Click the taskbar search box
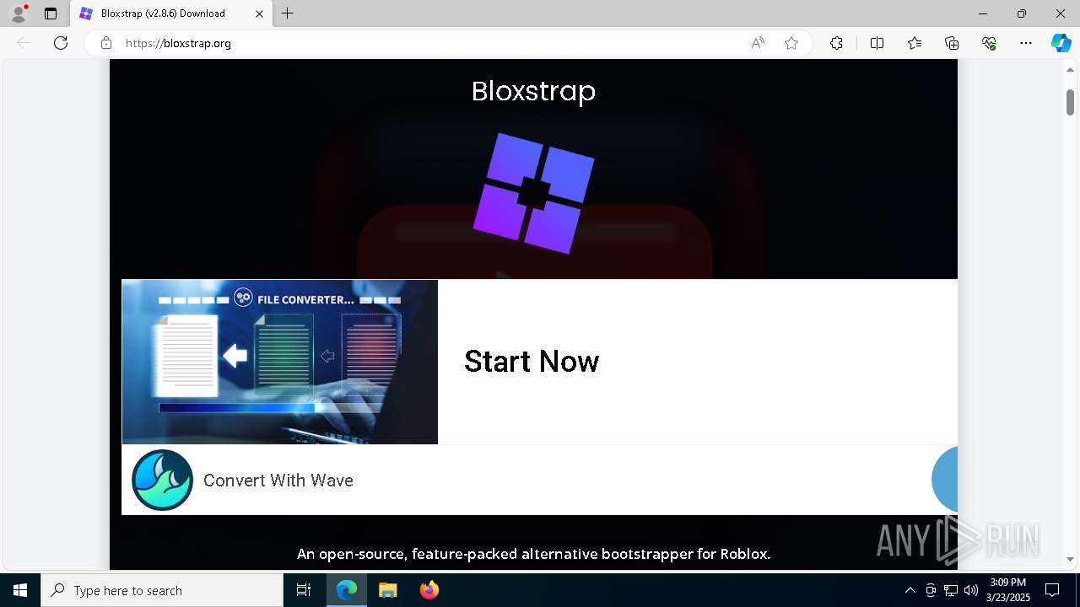The height and width of the screenshot is (607, 1080). point(162,590)
